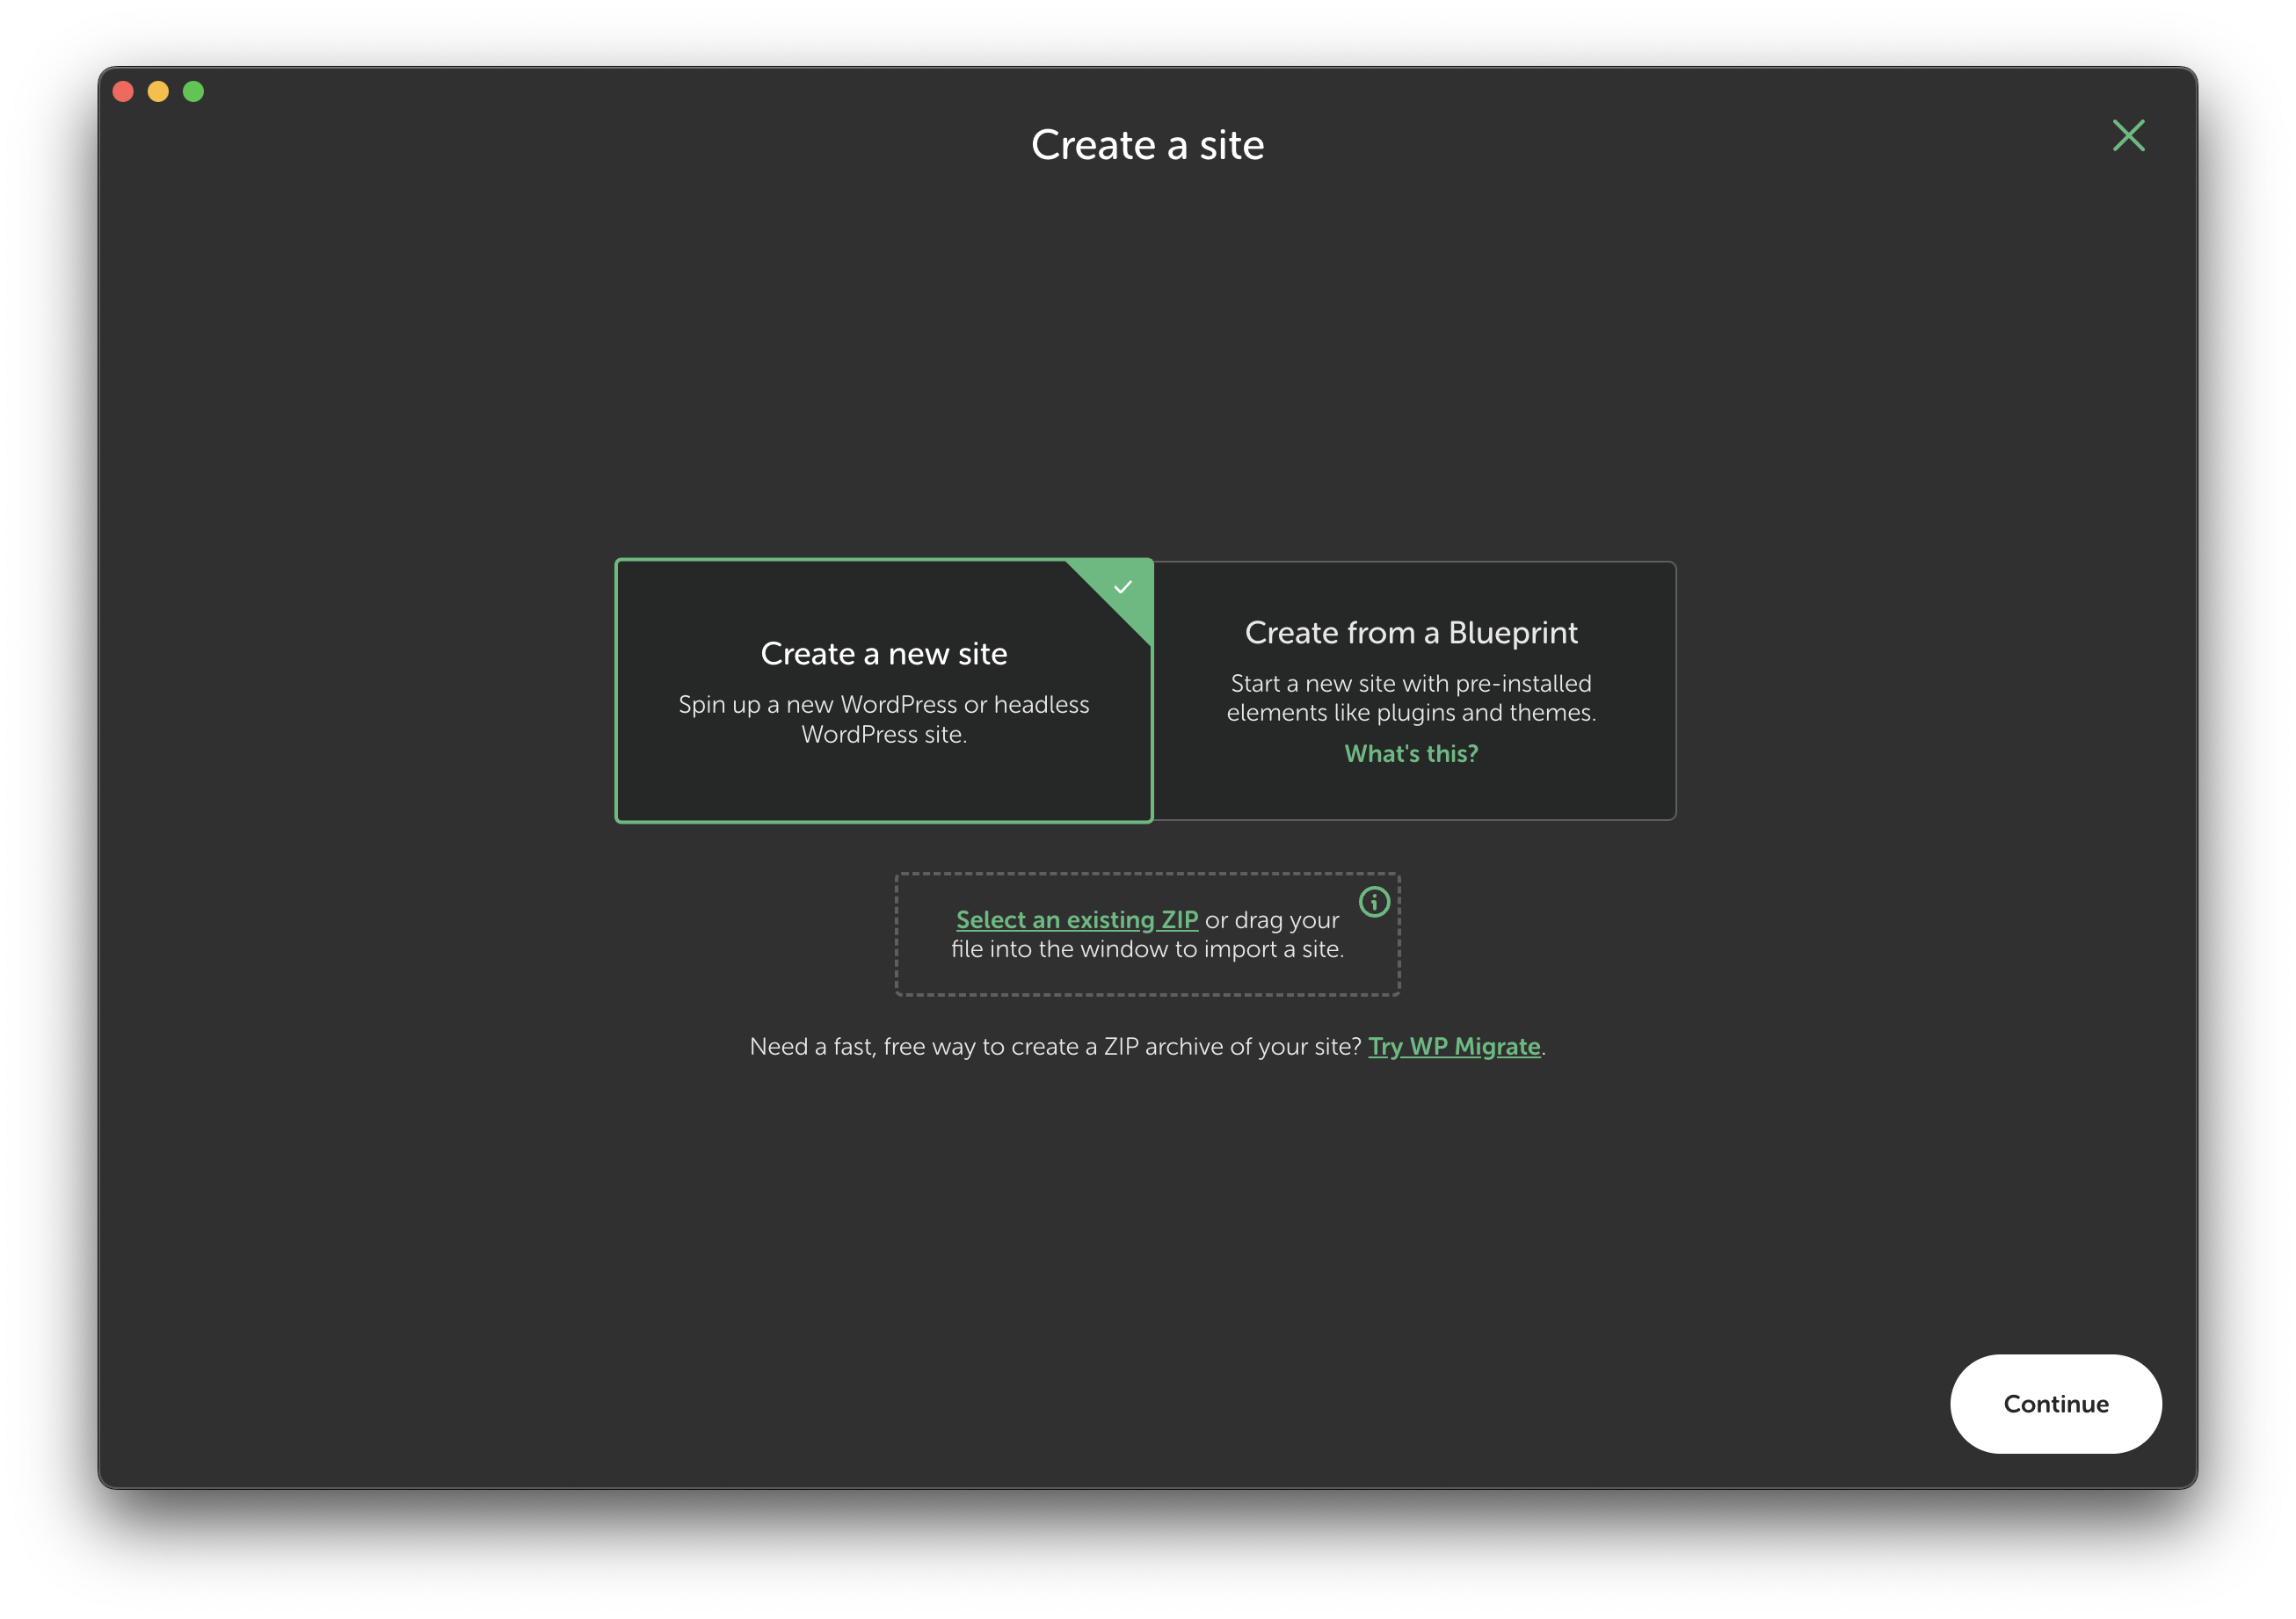Screen dimensions: 2296x1619
Task: Click 'Spin up a new WordPress' description text
Action: click(884, 719)
